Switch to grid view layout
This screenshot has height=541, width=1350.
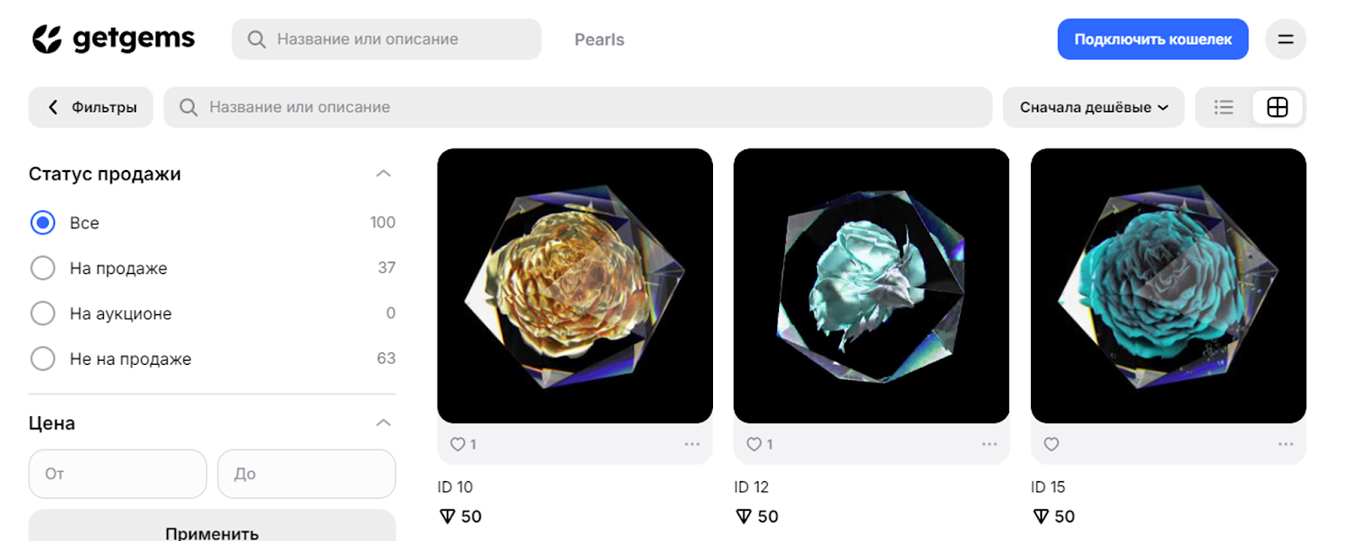pyautogui.click(x=1277, y=107)
